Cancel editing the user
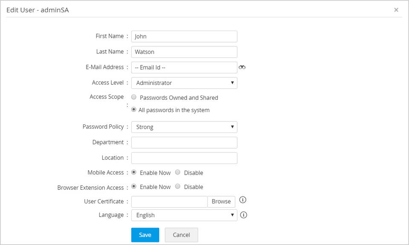409x245 pixels. tap(181, 235)
